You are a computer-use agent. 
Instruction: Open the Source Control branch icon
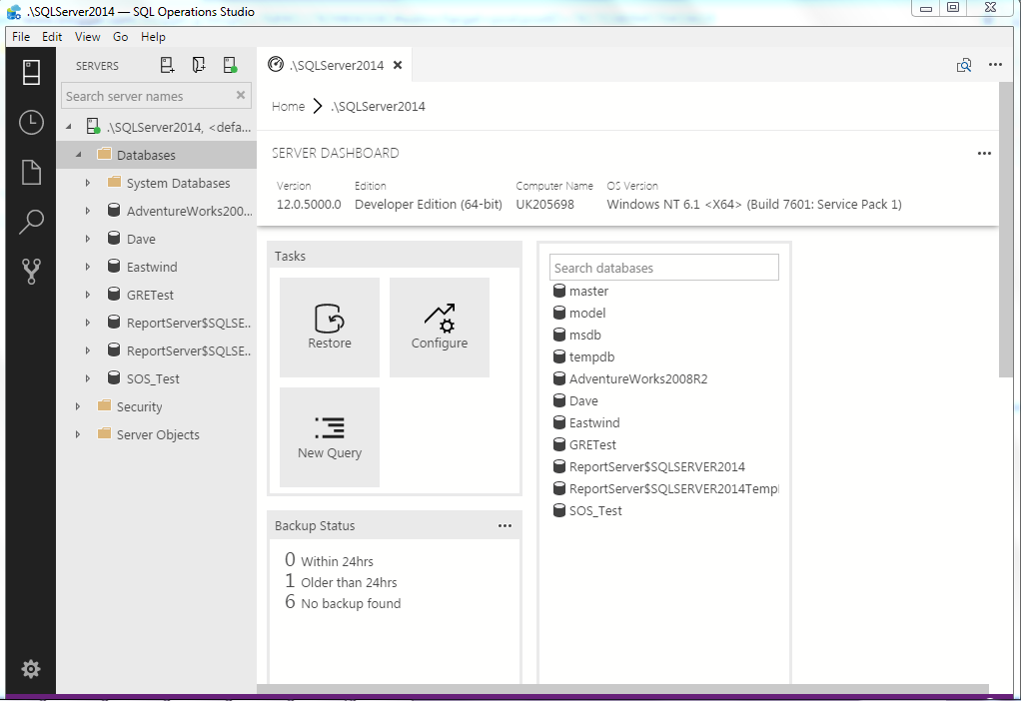coord(31,272)
